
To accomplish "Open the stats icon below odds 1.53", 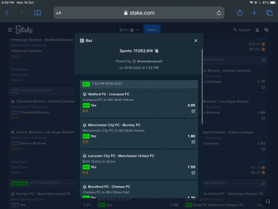I will [x=263, y=149].
